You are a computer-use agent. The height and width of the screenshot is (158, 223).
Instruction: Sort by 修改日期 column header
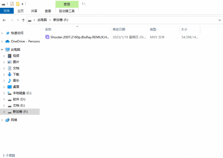(x=119, y=29)
